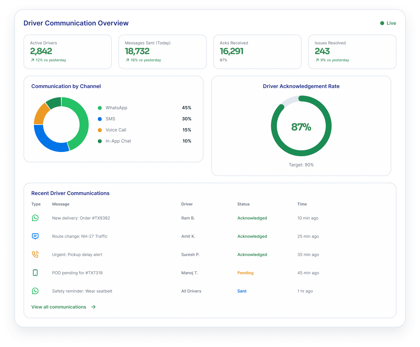The height and width of the screenshot is (347, 420).
Task: Click Acknowledged status for Suresh P.
Action: pos(252,254)
